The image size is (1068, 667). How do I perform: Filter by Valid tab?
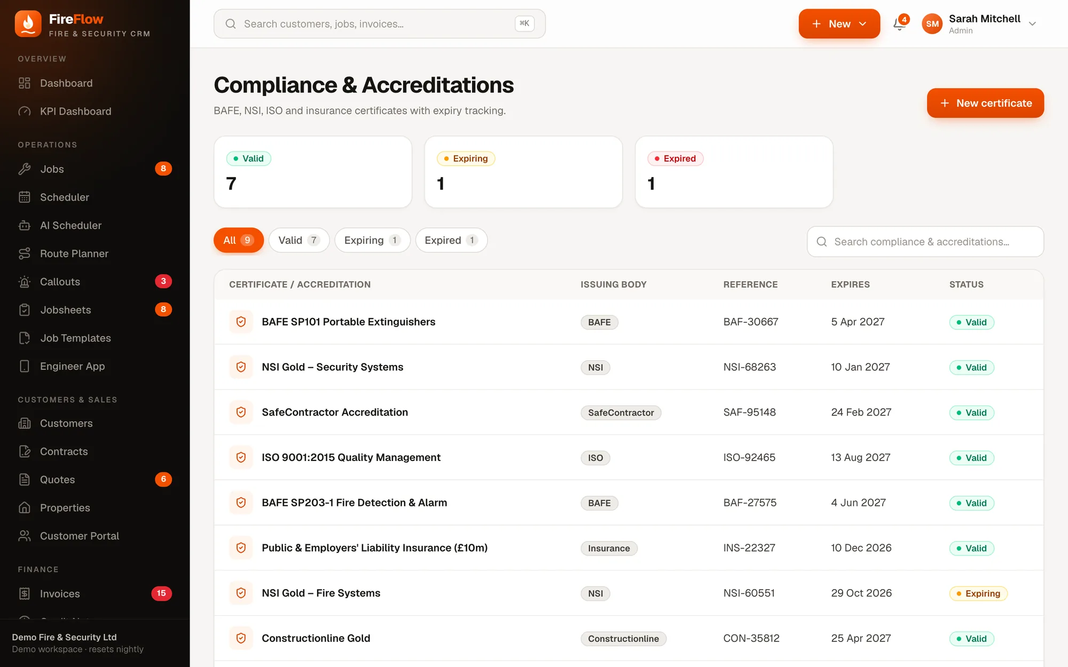[299, 240]
